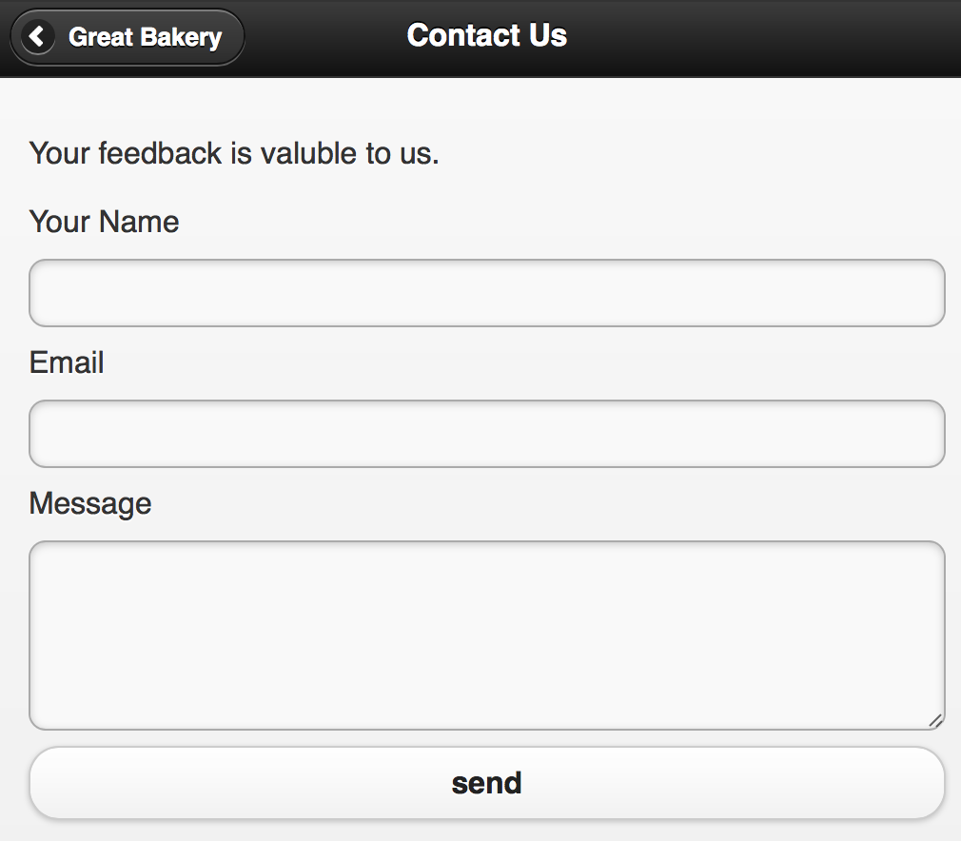Place cursor in the Message textarea
Screen dimensions: 961x841
pyautogui.click(x=486, y=635)
